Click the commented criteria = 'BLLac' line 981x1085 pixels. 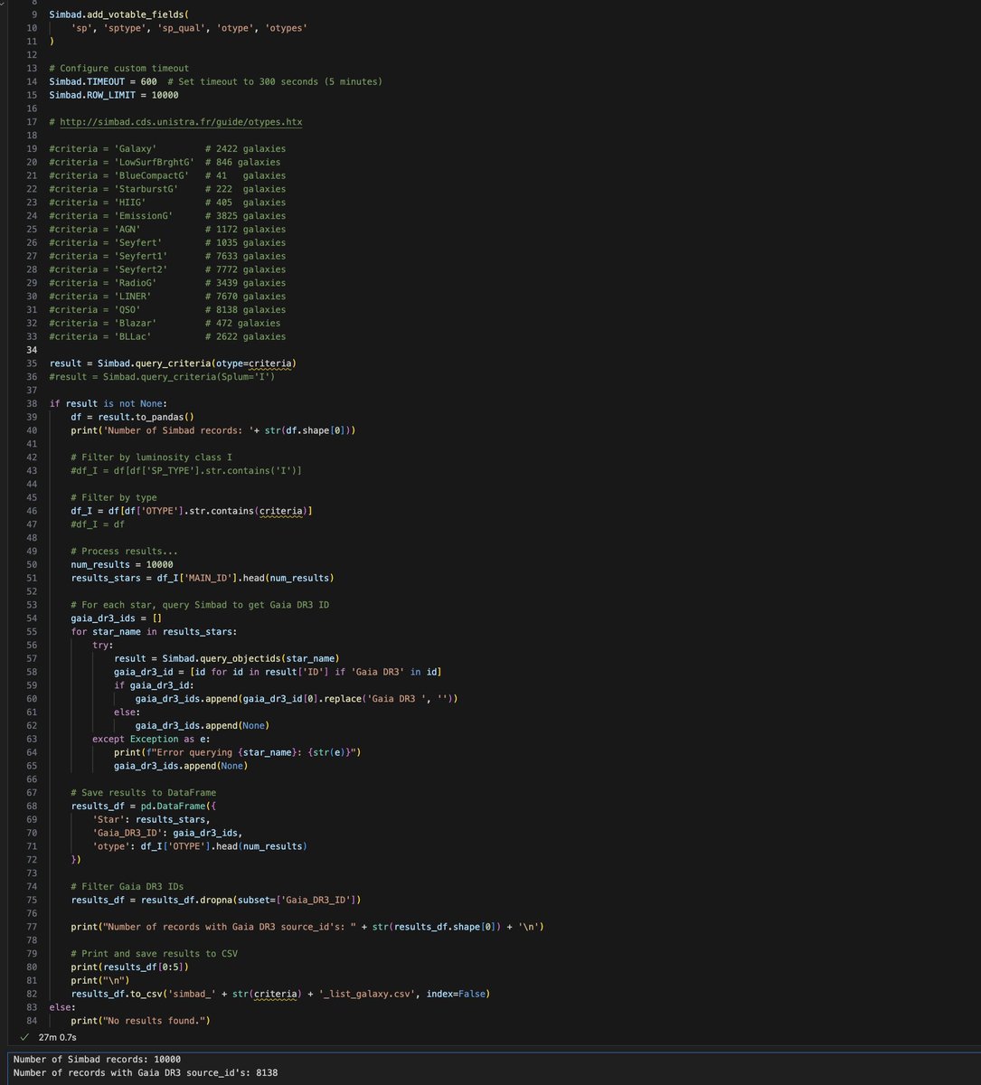click(167, 336)
